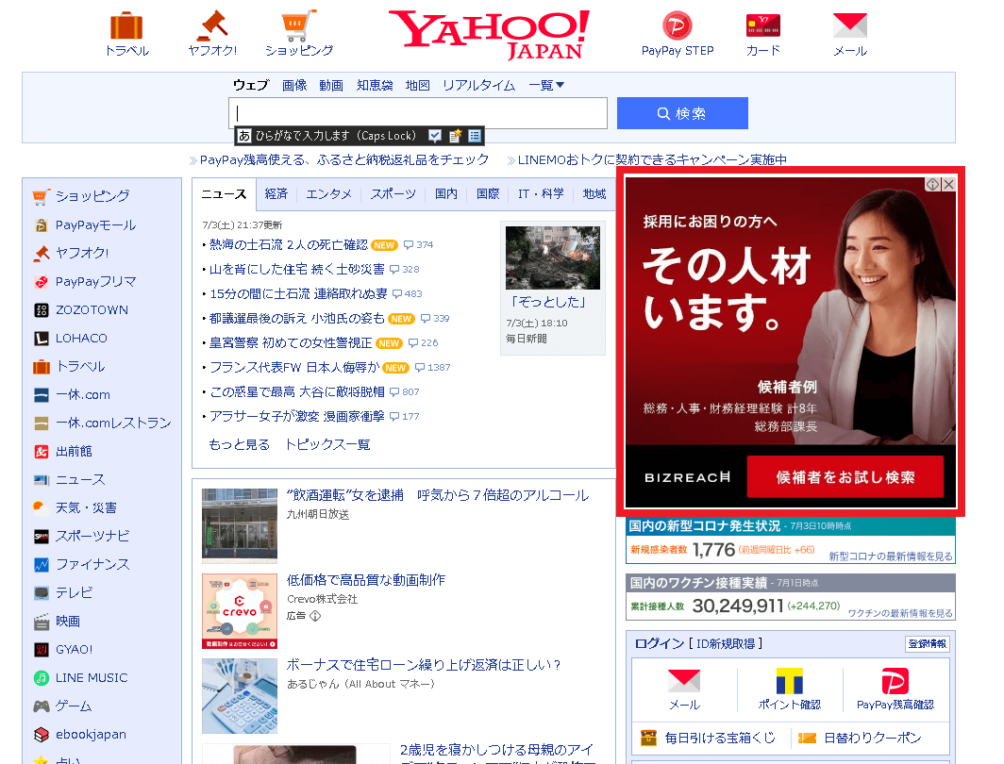Open the ヤフオク! gavel icon in header
The width and height of the screenshot is (1004, 764).
[x=212, y=26]
